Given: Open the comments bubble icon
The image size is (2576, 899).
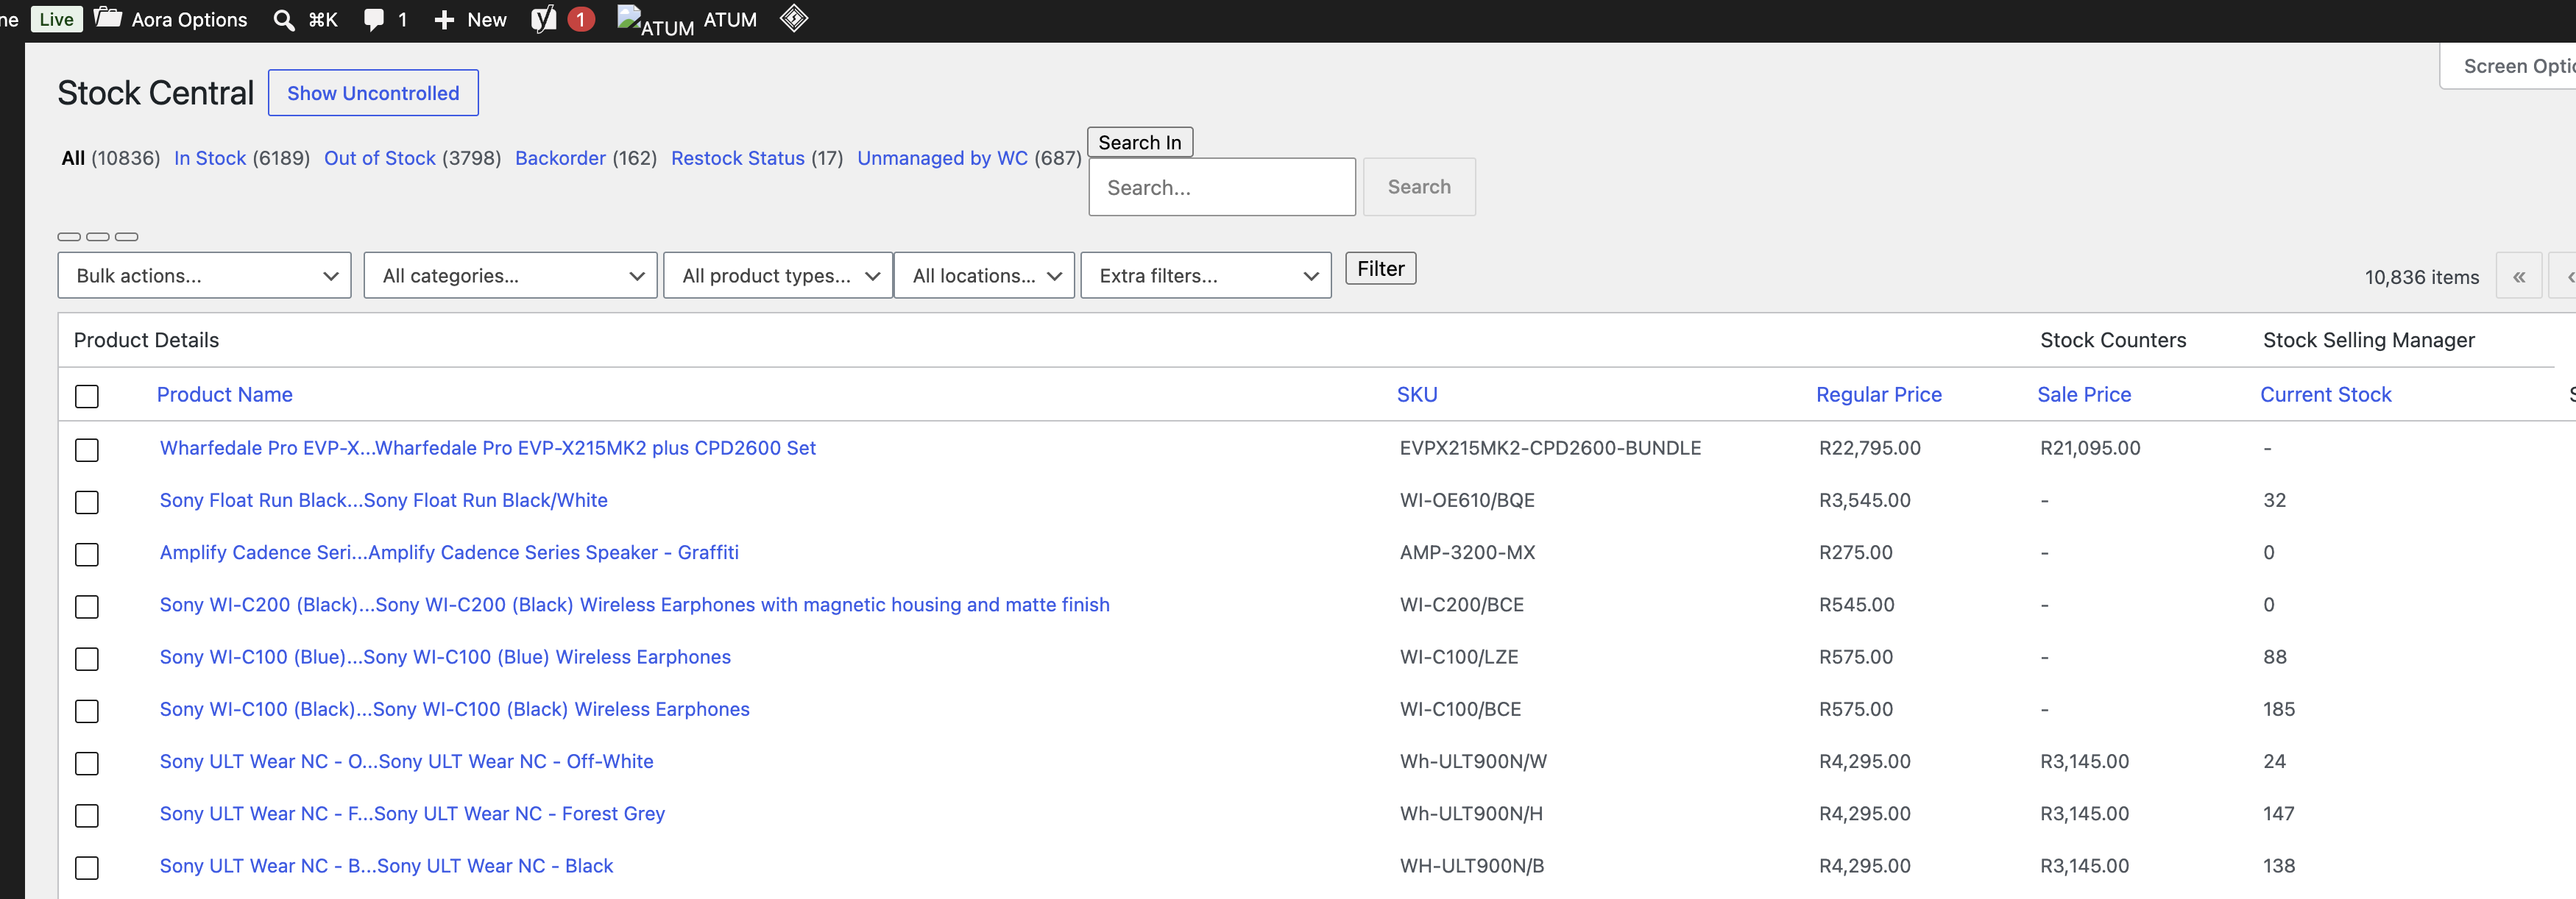Looking at the screenshot, I should (374, 20).
